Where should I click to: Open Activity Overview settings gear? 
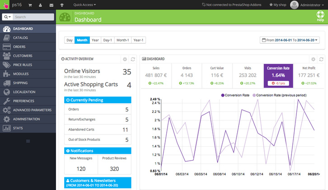[125, 59]
